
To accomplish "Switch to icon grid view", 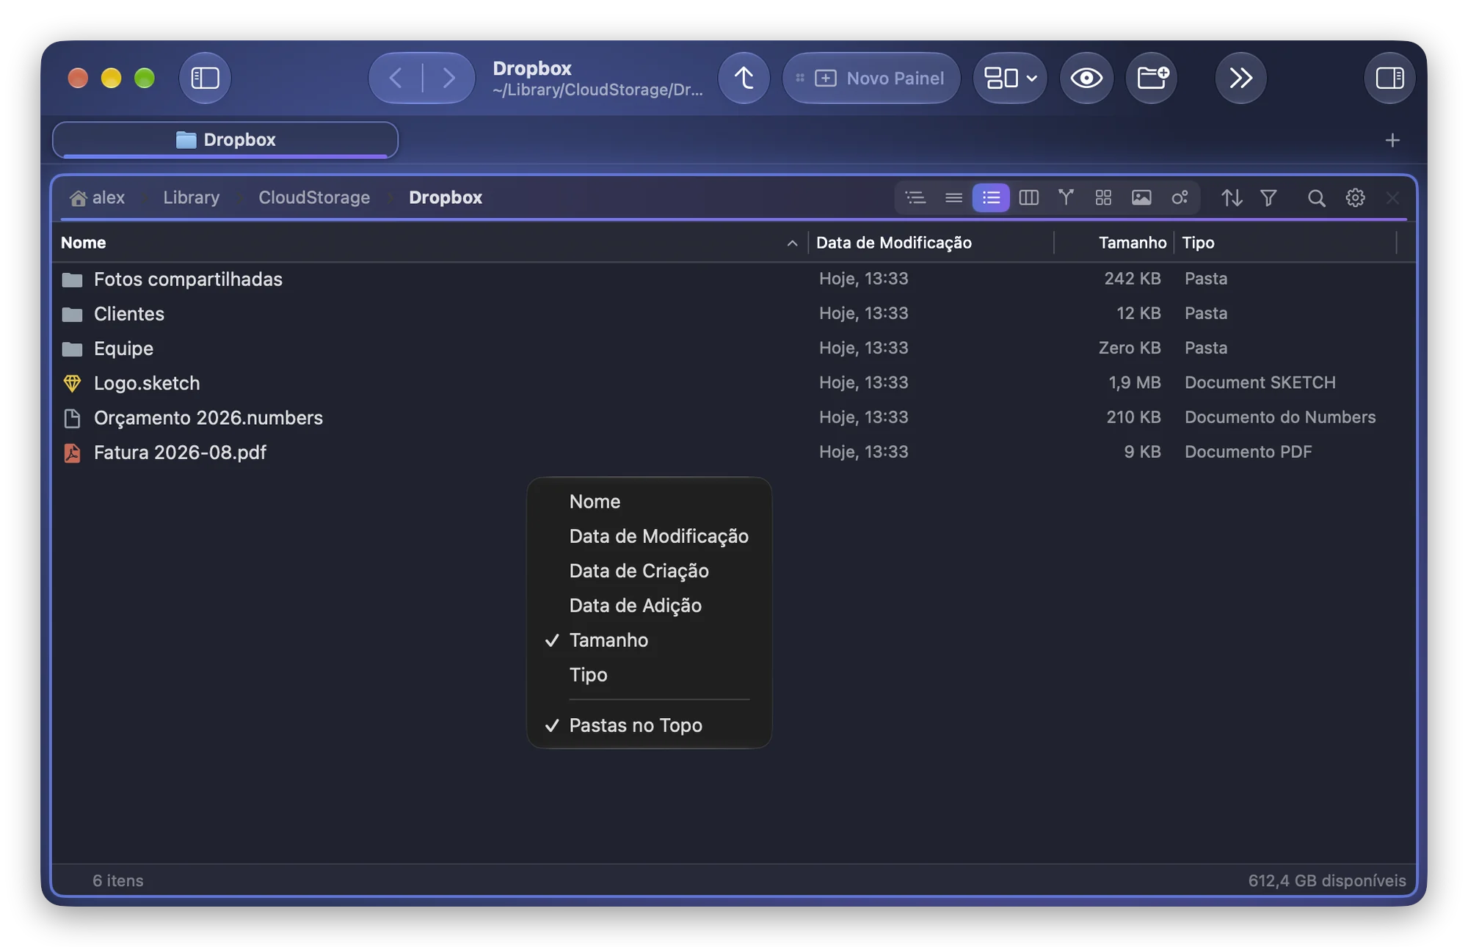I will (x=1103, y=197).
